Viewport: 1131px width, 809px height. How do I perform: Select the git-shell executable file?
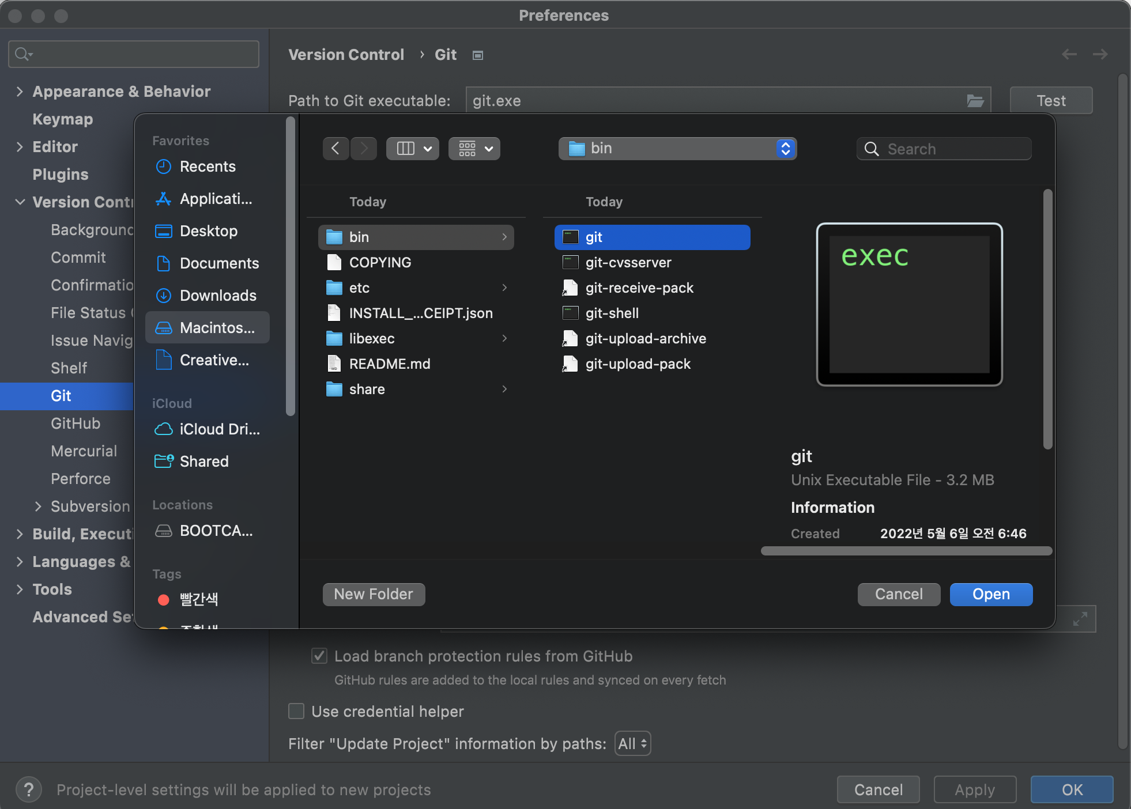(x=612, y=313)
